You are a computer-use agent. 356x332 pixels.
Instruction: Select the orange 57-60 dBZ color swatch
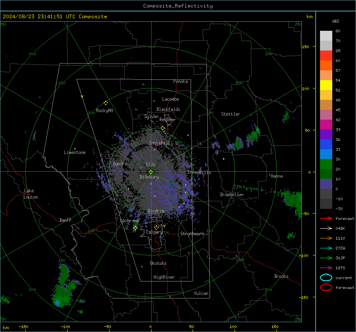(326, 66)
